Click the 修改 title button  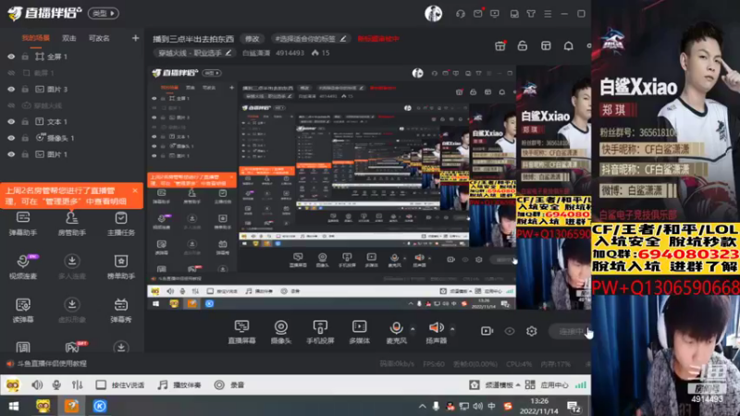click(x=253, y=39)
